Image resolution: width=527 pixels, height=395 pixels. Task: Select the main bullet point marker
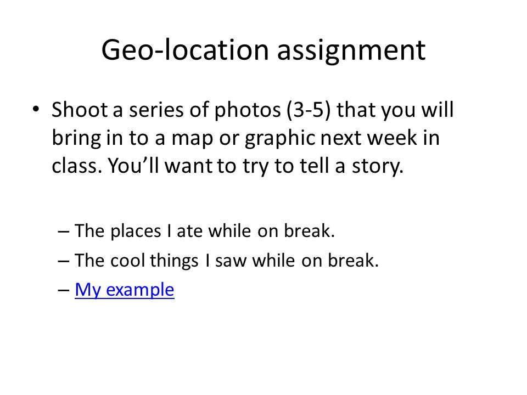click(36, 109)
